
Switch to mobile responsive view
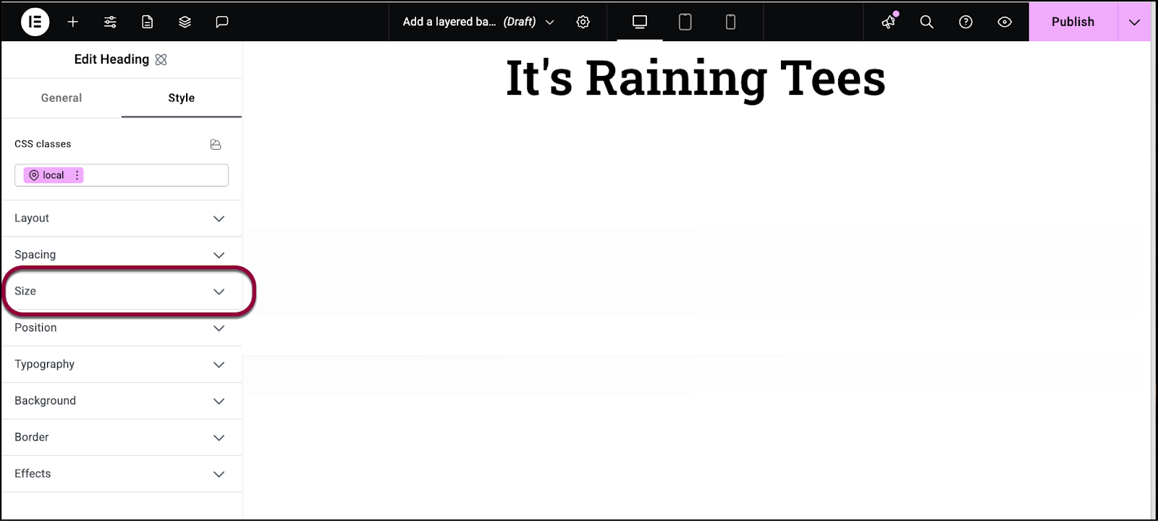point(730,22)
